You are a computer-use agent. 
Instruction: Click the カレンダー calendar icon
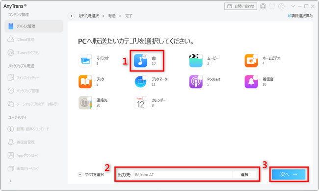click(x=140, y=103)
